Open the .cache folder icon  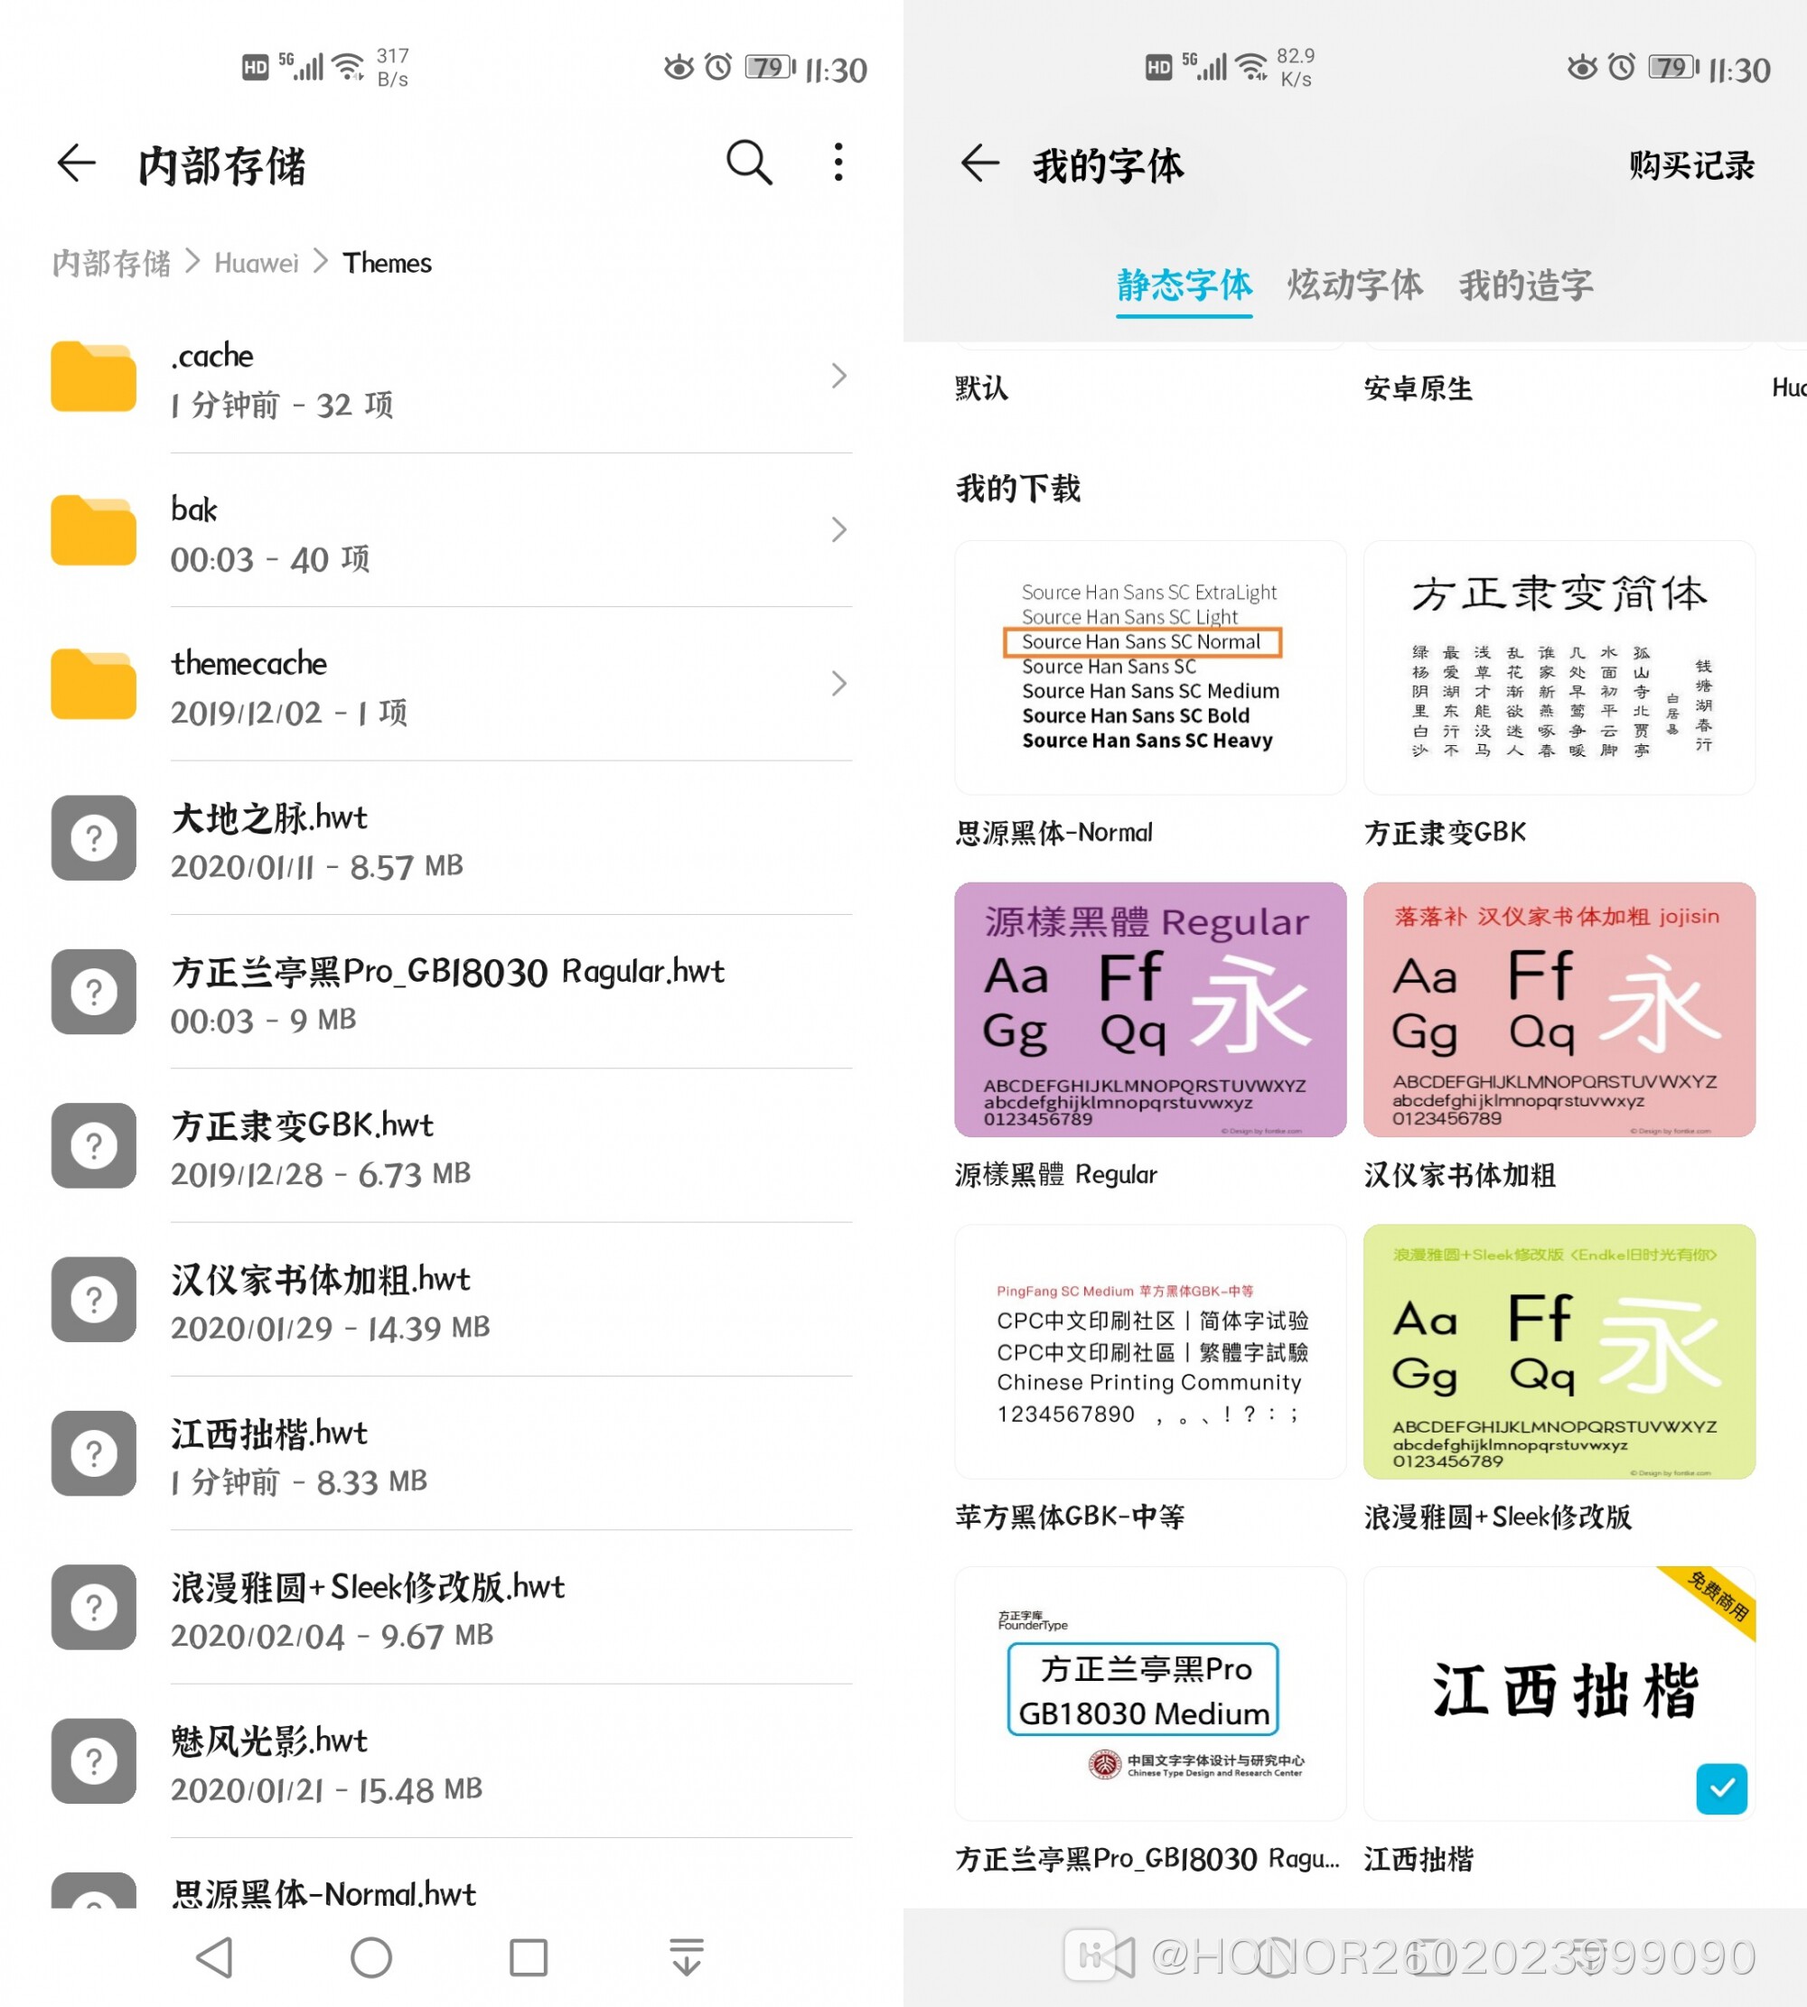tap(93, 376)
